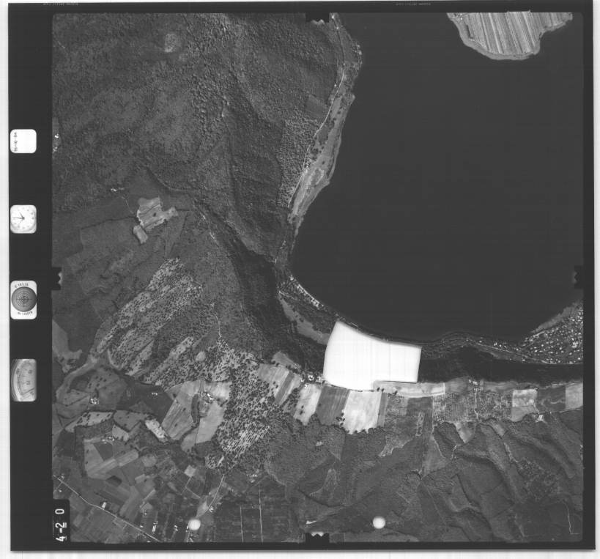Click the altimeter dial in the left margin
Image resolution: width=600 pixels, height=559 pixels.
coord(23,380)
